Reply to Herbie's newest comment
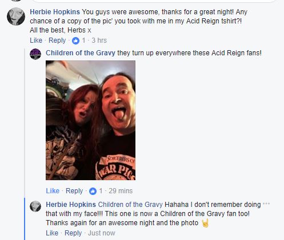Screen dimensions: 284x240 click(x=73, y=233)
